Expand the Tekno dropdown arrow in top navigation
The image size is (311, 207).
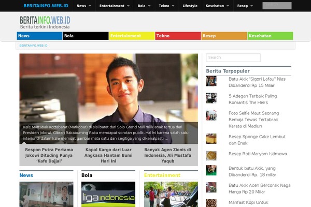point(173,6)
